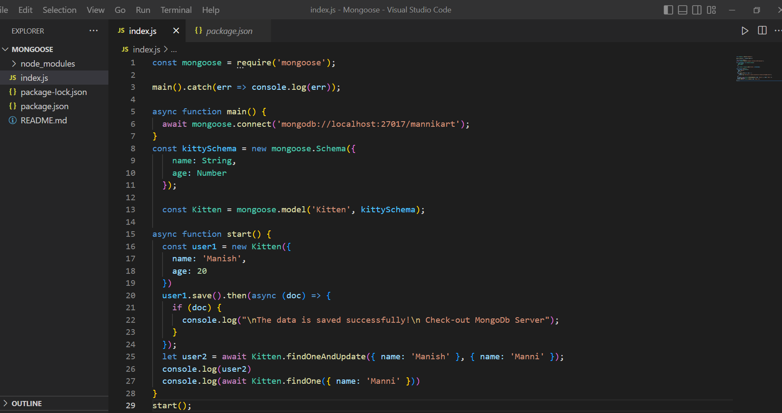
Task: Toggle Primary Side Bar layout icon
Action: [x=668, y=10]
